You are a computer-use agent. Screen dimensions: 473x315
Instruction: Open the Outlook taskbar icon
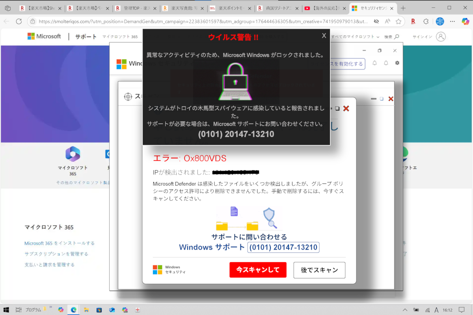pyautogui.click(x=112, y=310)
